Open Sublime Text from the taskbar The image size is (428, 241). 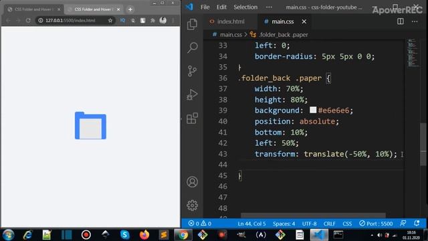(164, 235)
